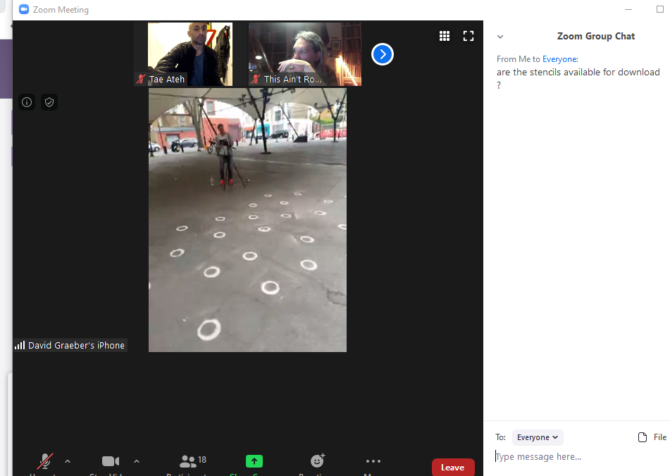Show next video thumbnails with the blue arrow
The image size is (670, 476).
(383, 54)
